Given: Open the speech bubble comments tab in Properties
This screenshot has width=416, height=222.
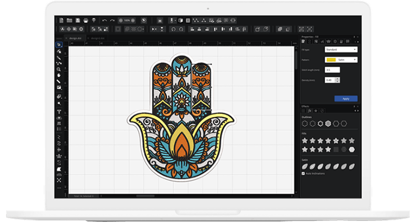Looking at the screenshot, I should (x=347, y=42).
